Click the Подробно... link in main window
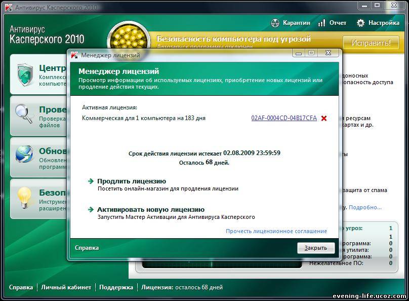 [x=365, y=208]
